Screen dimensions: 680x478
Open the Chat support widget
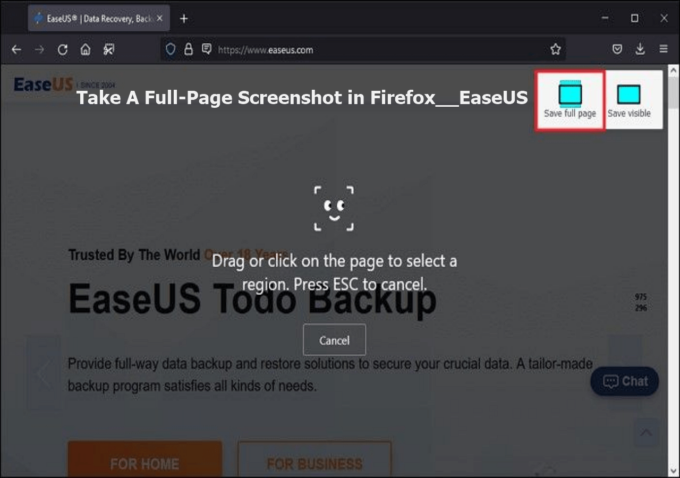pos(625,381)
